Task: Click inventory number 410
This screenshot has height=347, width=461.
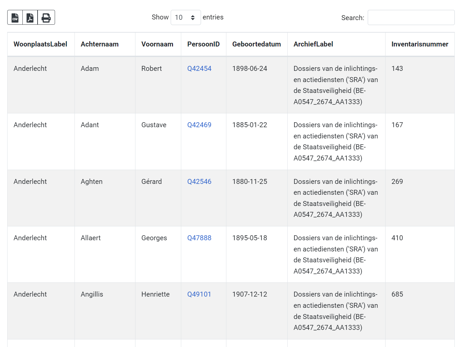Action: 397,238
